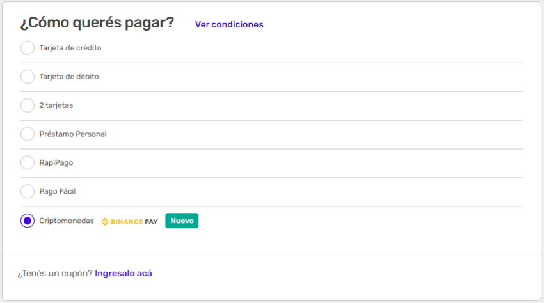Click Ingresalo acá to enter coupon
Screen dimensions: 544x303
(124, 274)
